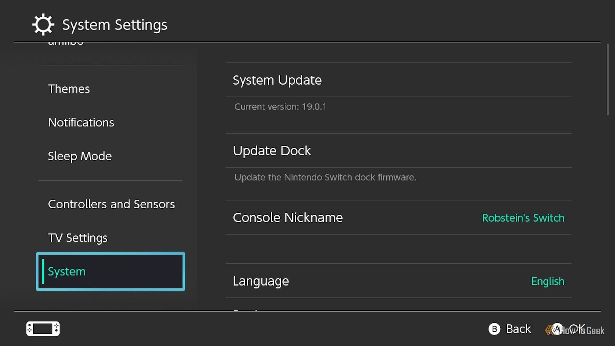Change the Language setting
The height and width of the screenshot is (346, 615).
tap(399, 281)
